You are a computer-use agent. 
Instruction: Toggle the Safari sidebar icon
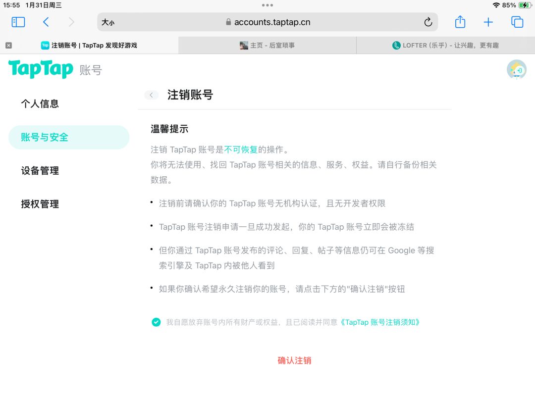point(18,22)
